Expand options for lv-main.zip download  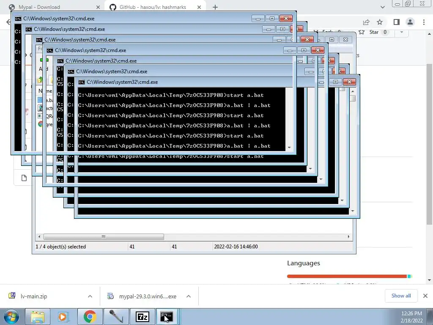tap(90, 296)
